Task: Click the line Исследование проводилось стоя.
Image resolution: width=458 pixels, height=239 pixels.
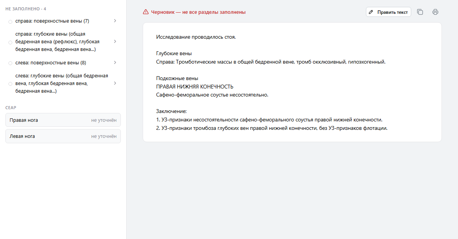Action: 196,37
